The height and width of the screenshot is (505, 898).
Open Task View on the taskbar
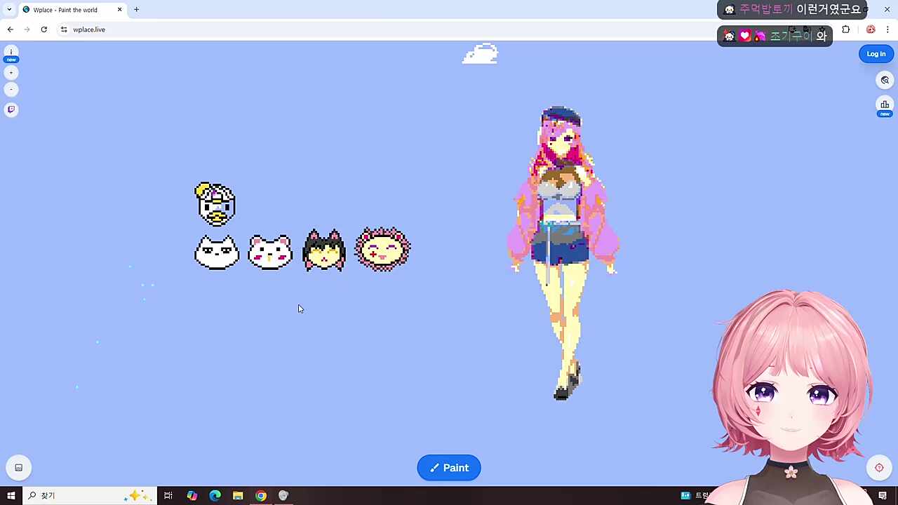[x=168, y=496]
